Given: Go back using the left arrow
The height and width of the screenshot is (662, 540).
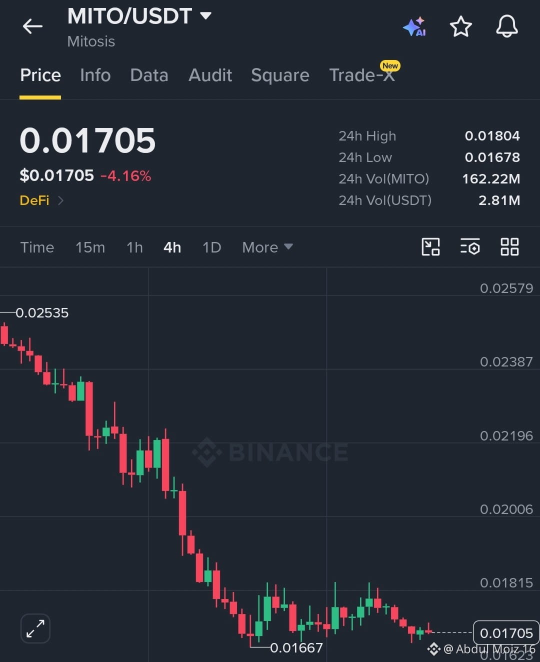Looking at the screenshot, I should pyautogui.click(x=32, y=26).
